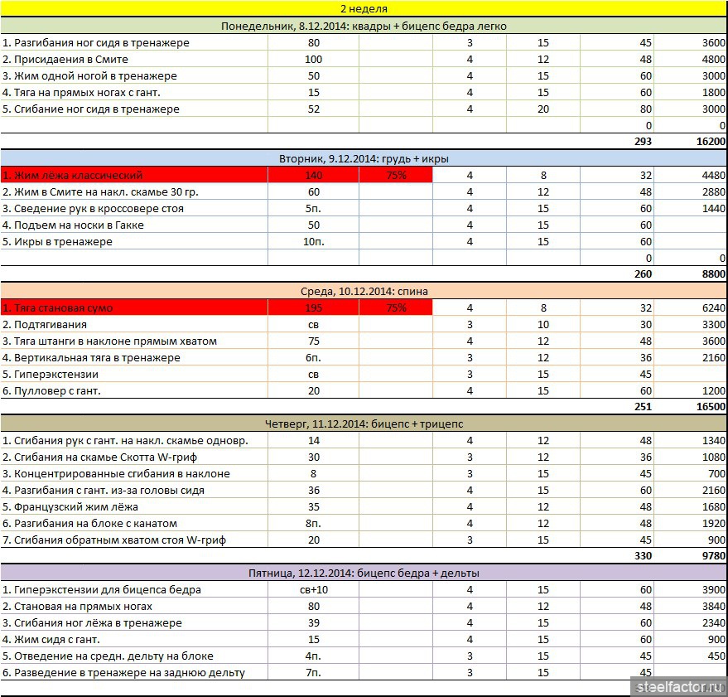This screenshot has height=697, width=728.
Task: Click '2. Становая на прямых ногах'
Action: coord(134,607)
